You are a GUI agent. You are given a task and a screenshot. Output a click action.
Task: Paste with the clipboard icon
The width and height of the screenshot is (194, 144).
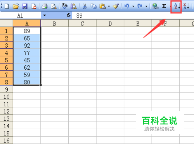tap(102, 6)
